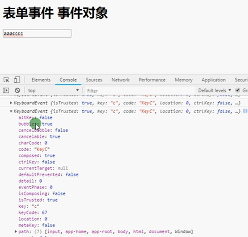Expand the collapsed KeyboardEvent log entry
Screen dimensions: 248x237
[11, 103]
